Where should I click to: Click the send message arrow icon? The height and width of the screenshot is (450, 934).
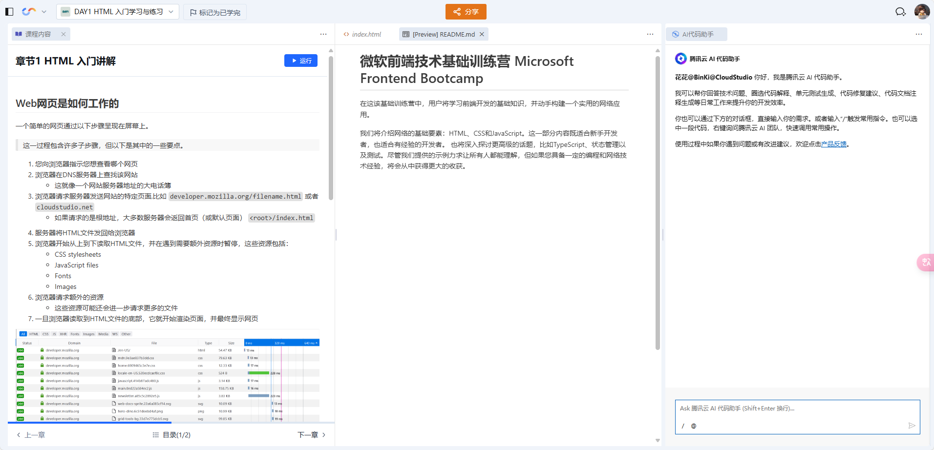[x=912, y=426]
